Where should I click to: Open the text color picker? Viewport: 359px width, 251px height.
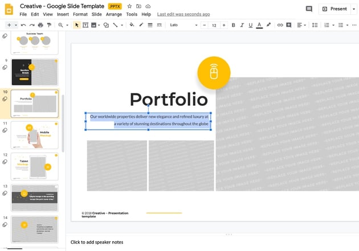[x=259, y=25]
